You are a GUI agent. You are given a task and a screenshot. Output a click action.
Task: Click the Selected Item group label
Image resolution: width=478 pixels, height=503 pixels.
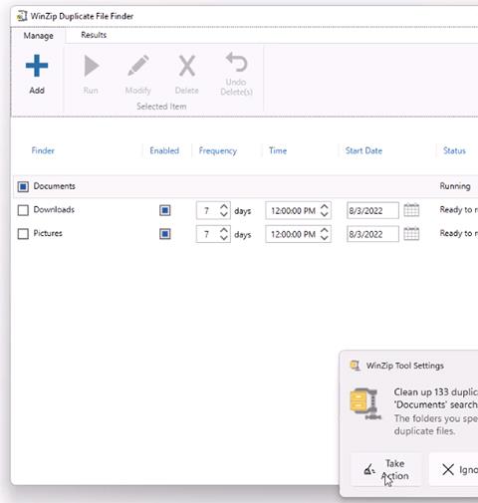[161, 107]
